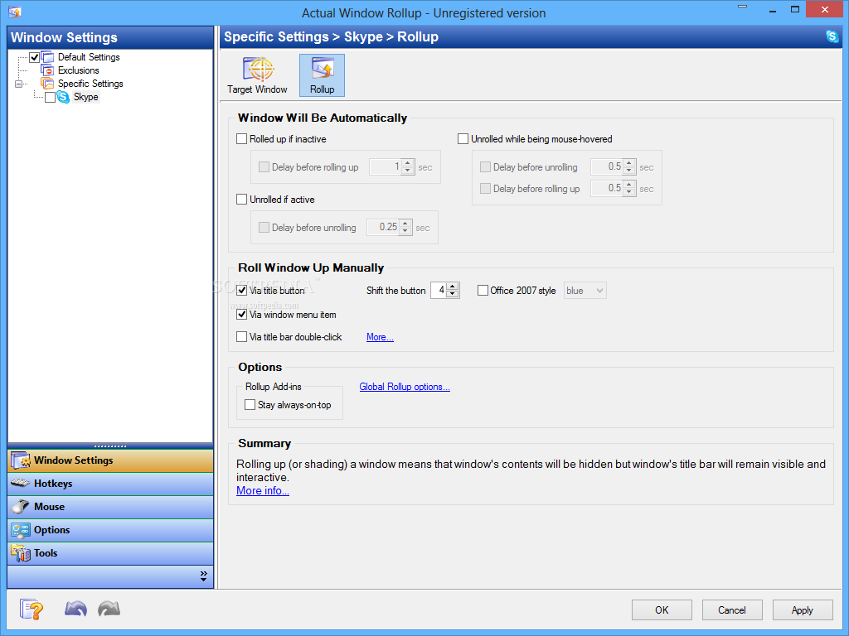
Task: Check Office 2007 style option
Action: (x=483, y=291)
